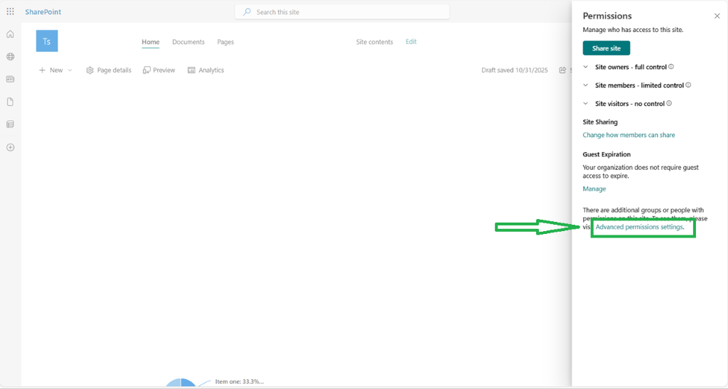Click info icon beside Site members
The height and width of the screenshot is (389, 728).
pos(688,85)
